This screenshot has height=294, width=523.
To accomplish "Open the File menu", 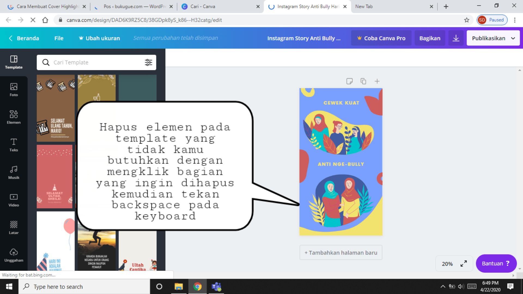I will (59, 38).
